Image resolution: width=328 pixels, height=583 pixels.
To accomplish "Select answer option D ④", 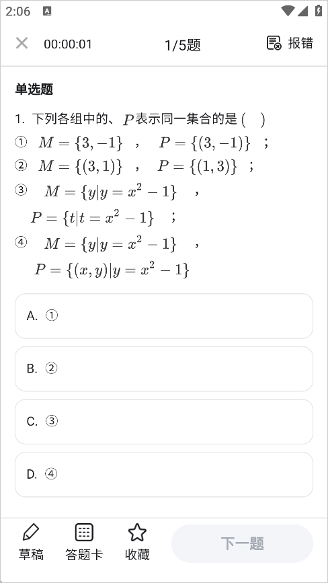I will pos(164,475).
